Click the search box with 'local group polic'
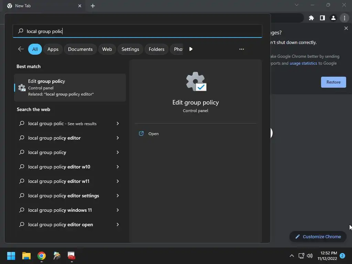This screenshot has width=352, height=264. [x=137, y=31]
